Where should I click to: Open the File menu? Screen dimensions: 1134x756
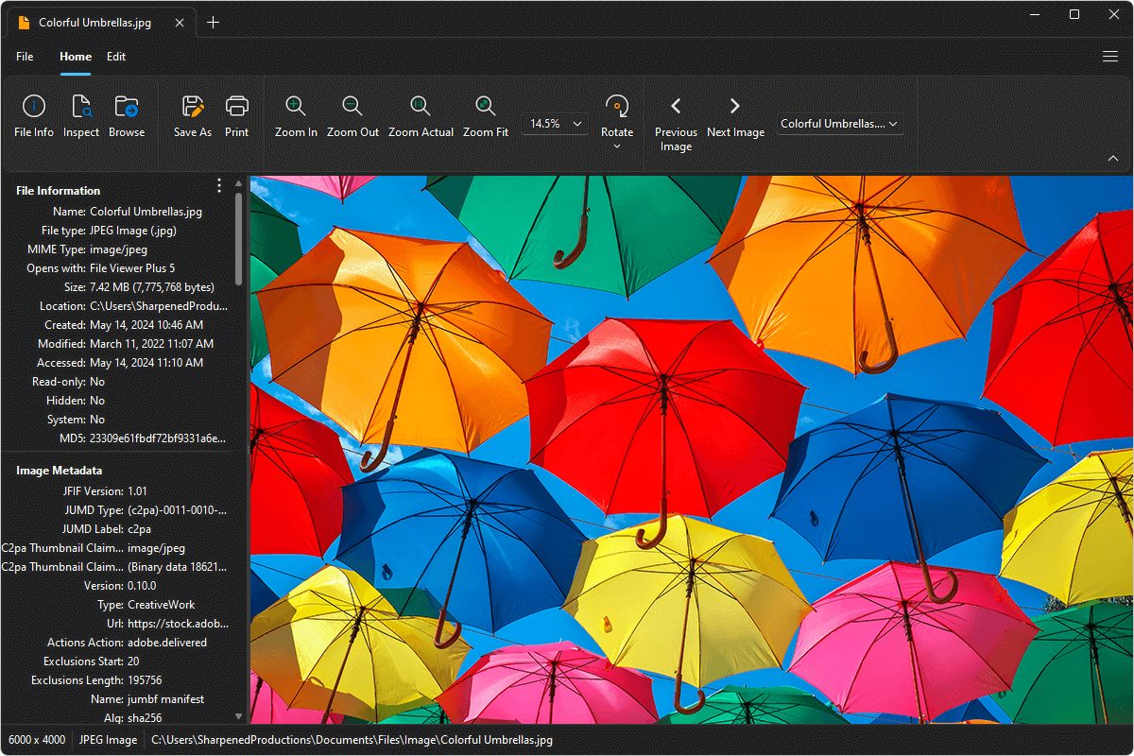[25, 57]
